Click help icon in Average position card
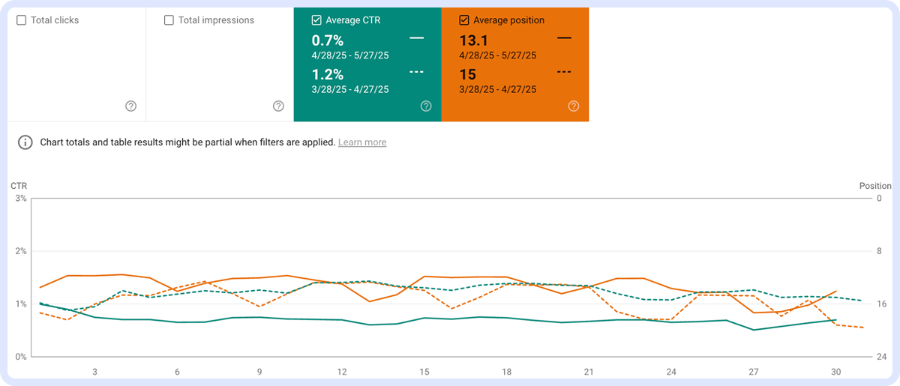Screen dimensions: 900x386 pos(574,106)
